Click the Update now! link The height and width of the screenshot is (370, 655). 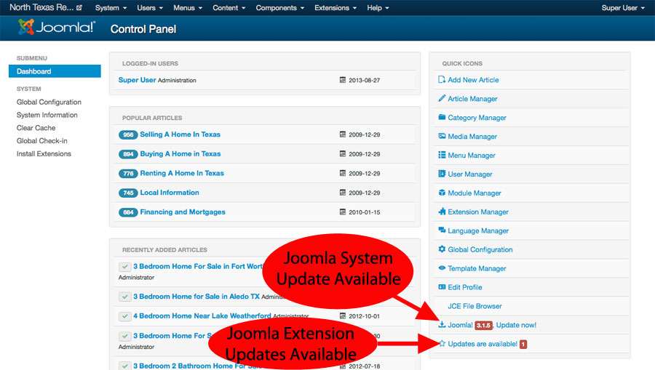pos(516,325)
